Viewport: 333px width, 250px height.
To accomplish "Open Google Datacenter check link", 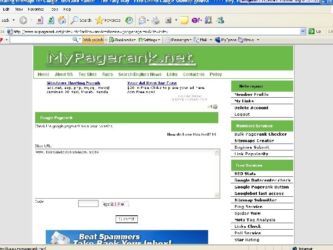I will click(263, 180).
